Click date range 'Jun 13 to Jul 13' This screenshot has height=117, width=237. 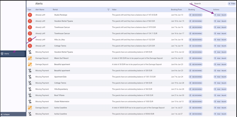(x=177, y=102)
